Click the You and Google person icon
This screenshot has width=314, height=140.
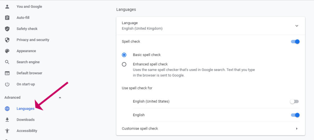coord(7,7)
